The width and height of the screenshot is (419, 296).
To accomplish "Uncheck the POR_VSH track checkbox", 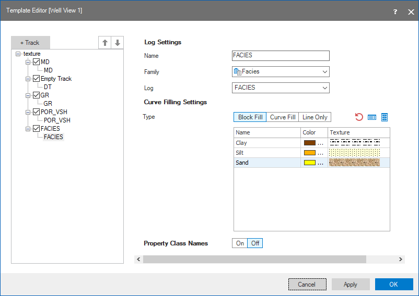I will coord(36,112).
